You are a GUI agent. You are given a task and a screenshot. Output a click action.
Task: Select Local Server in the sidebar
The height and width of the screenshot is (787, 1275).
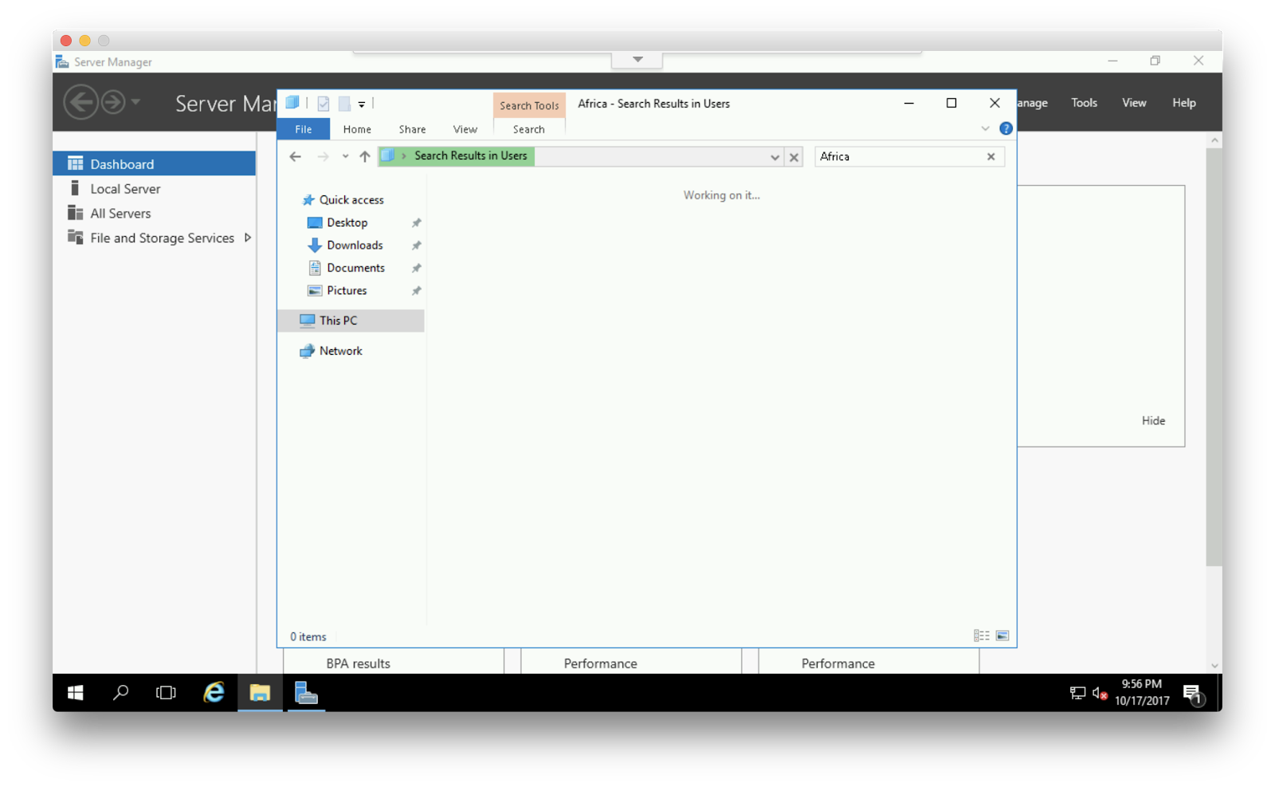125,189
